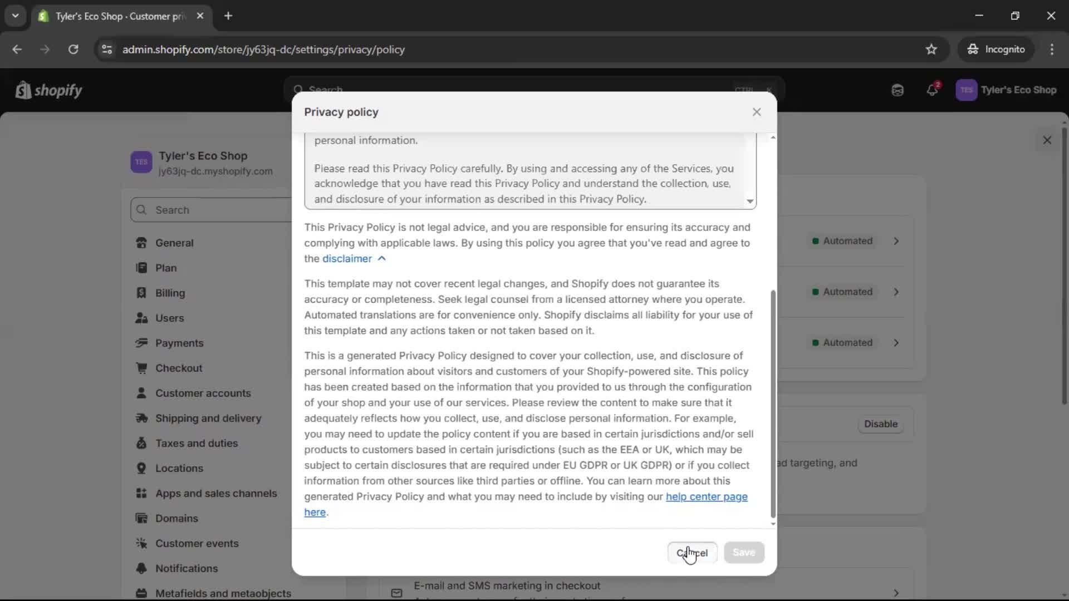Open the browser tab search dropdown
Image resolution: width=1069 pixels, height=601 pixels.
[x=16, y=16]
